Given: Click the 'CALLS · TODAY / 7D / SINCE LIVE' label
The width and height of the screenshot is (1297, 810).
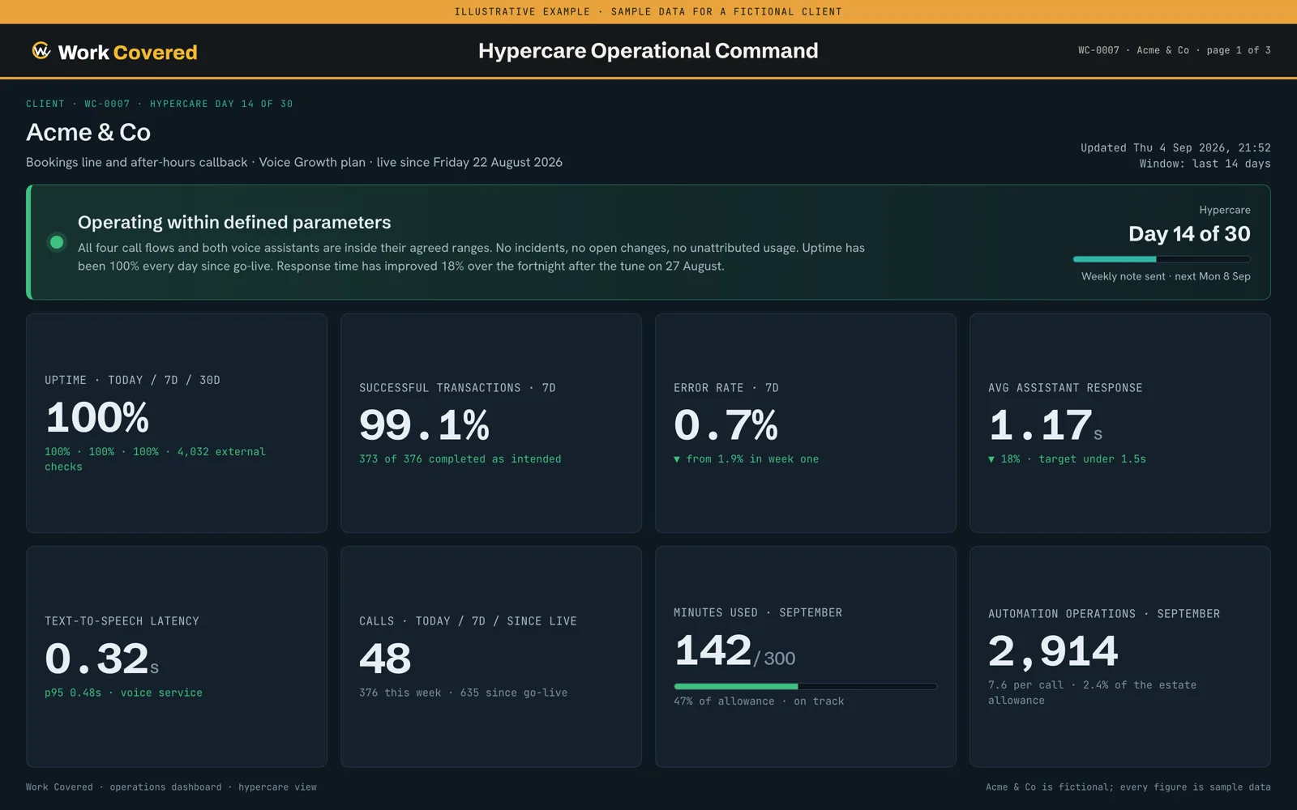Looking at the screenshot, I should (x=468, y=621).
